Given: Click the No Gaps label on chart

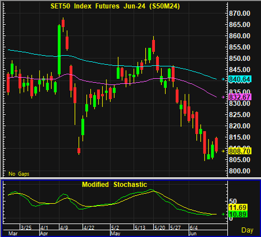Looking at the screenshot, I should 19,174.
